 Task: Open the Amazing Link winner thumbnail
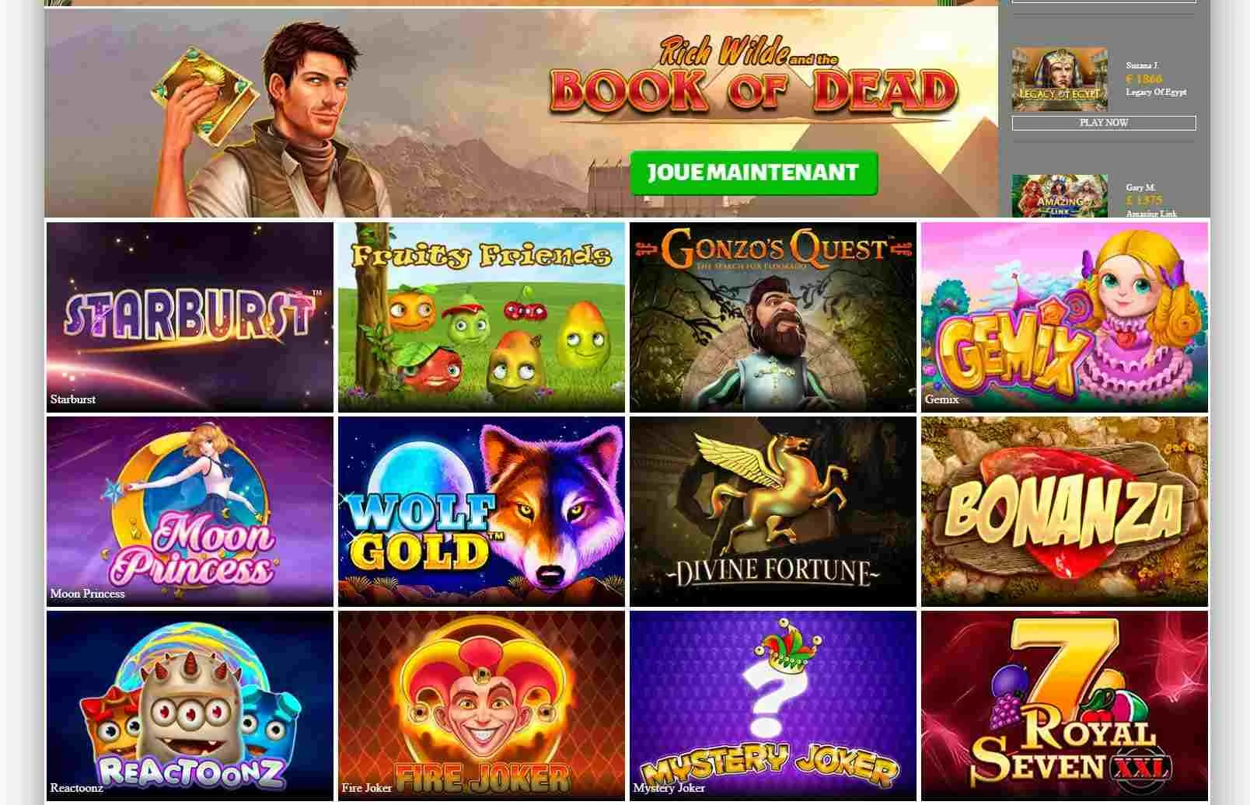[1060, 196]
